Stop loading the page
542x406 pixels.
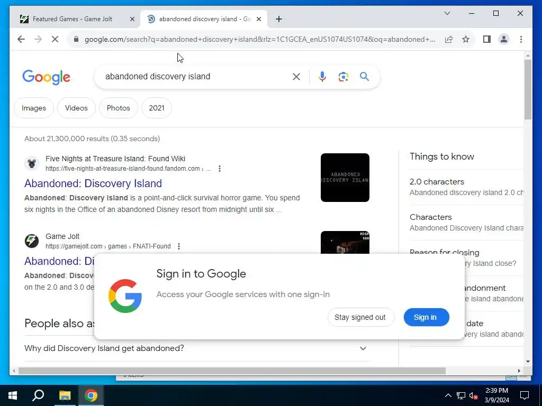click(55, 39)
